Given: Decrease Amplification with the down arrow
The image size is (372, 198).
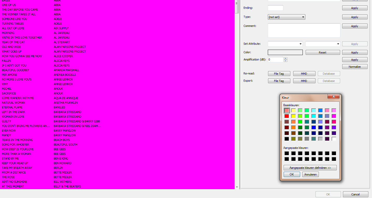Looking at the screenshot, I should 285,61.
